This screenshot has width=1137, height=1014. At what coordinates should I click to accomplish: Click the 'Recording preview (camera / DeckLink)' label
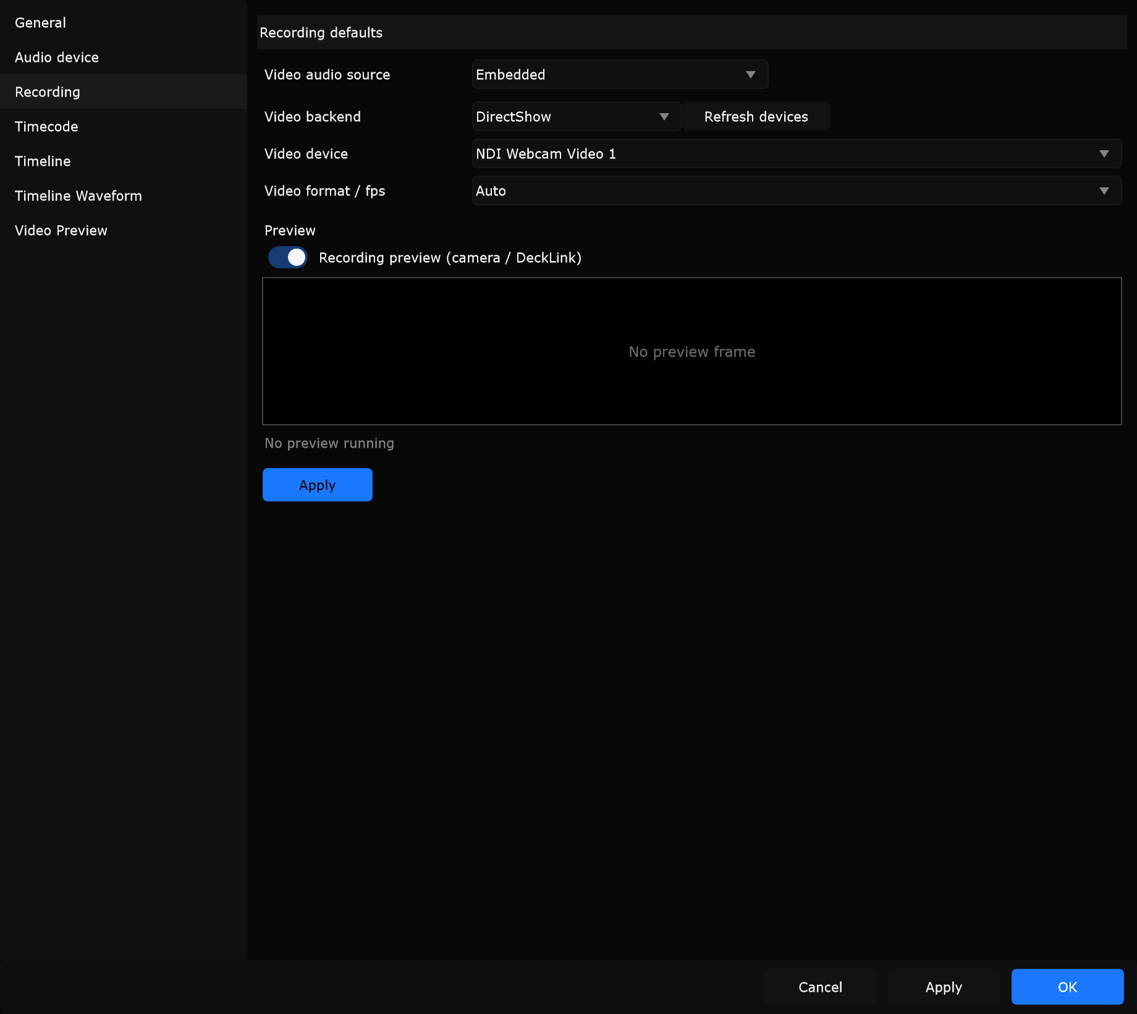tap(450, 258)
